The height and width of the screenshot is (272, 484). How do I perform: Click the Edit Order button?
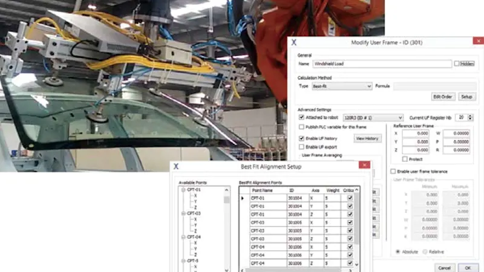(x=443, y=97)
